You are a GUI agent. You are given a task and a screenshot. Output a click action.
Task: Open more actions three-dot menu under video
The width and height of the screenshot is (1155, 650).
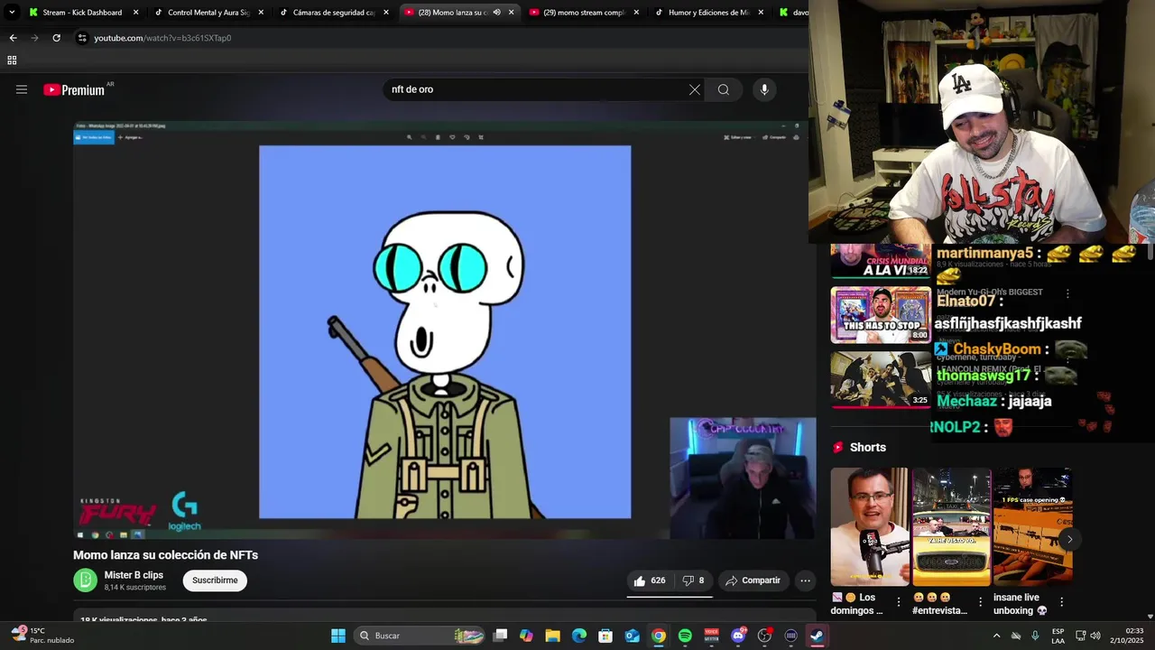[x=805, y=580]
